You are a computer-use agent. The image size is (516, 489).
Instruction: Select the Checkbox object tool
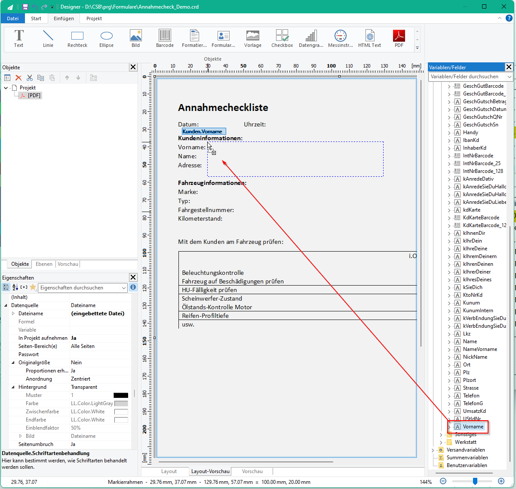click(282, 39)
